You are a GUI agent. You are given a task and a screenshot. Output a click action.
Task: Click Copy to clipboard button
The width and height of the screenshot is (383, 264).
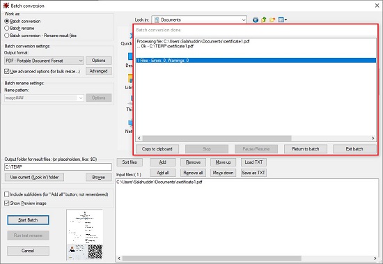157,149
